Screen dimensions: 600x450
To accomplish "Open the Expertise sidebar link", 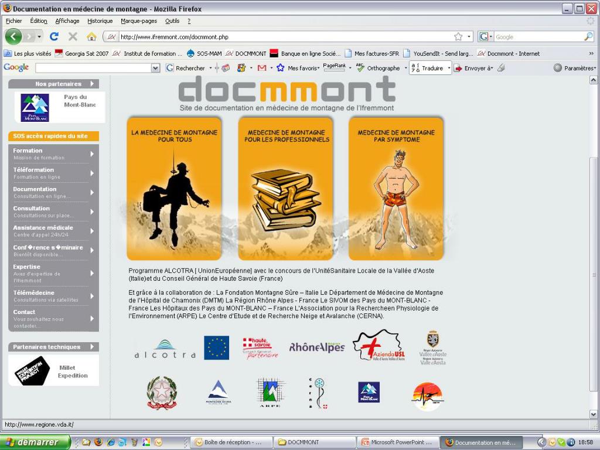I will [53, 273].
